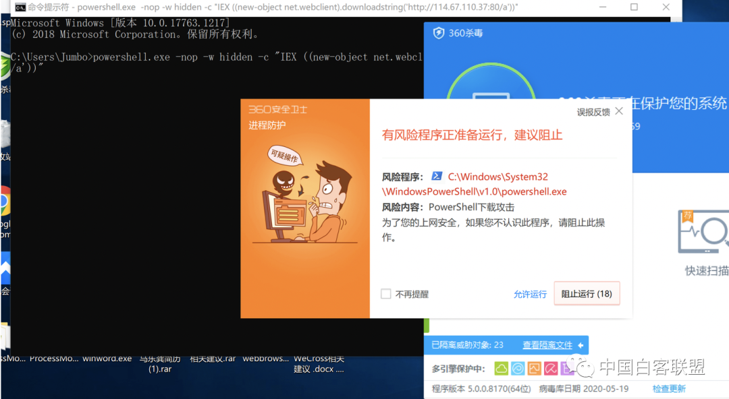Click the 已隔离威胁对象: 23 text

pyautogui.click(x=467, y=345)
